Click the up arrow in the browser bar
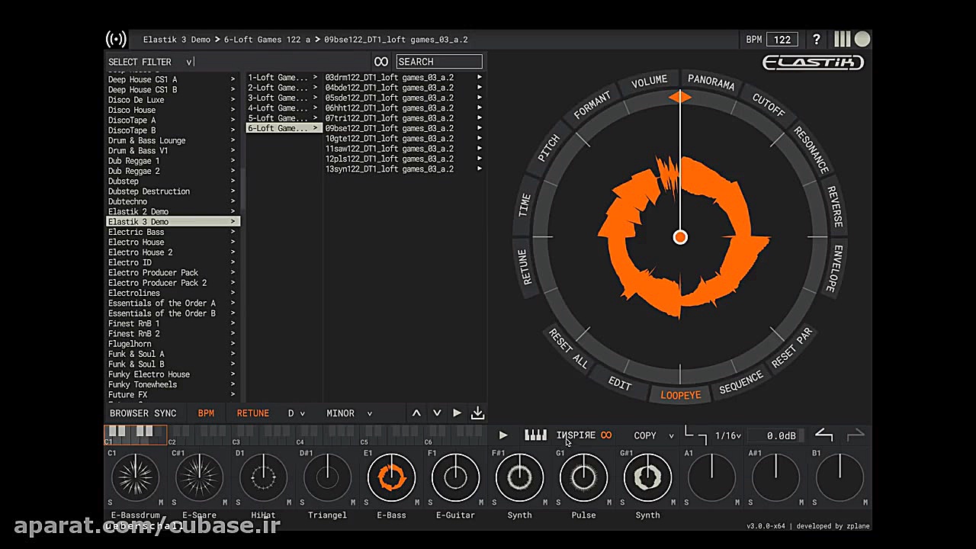 416,413
